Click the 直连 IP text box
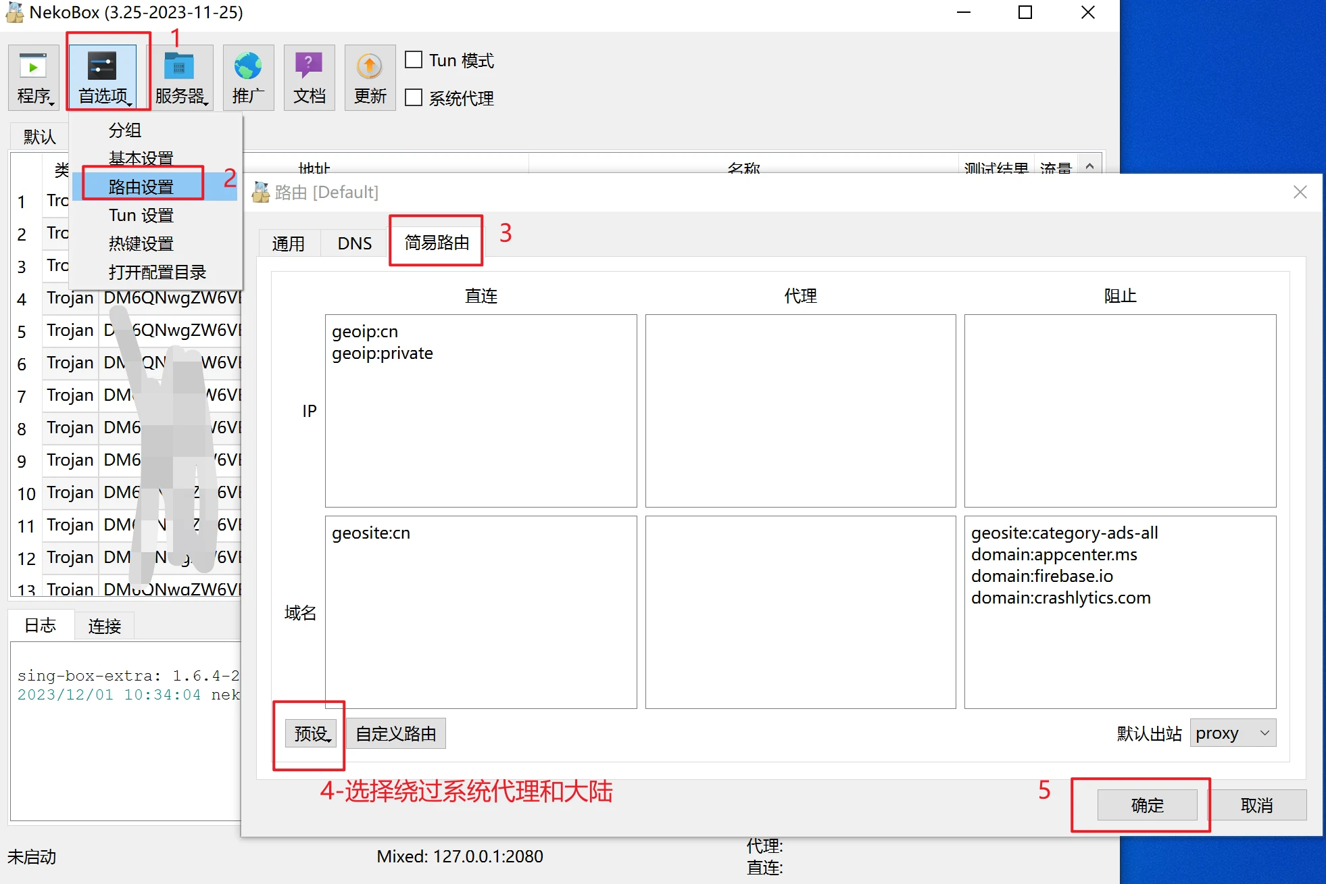Image resolution: width=1326 pixels, height=884 pixels. point(481,411)
